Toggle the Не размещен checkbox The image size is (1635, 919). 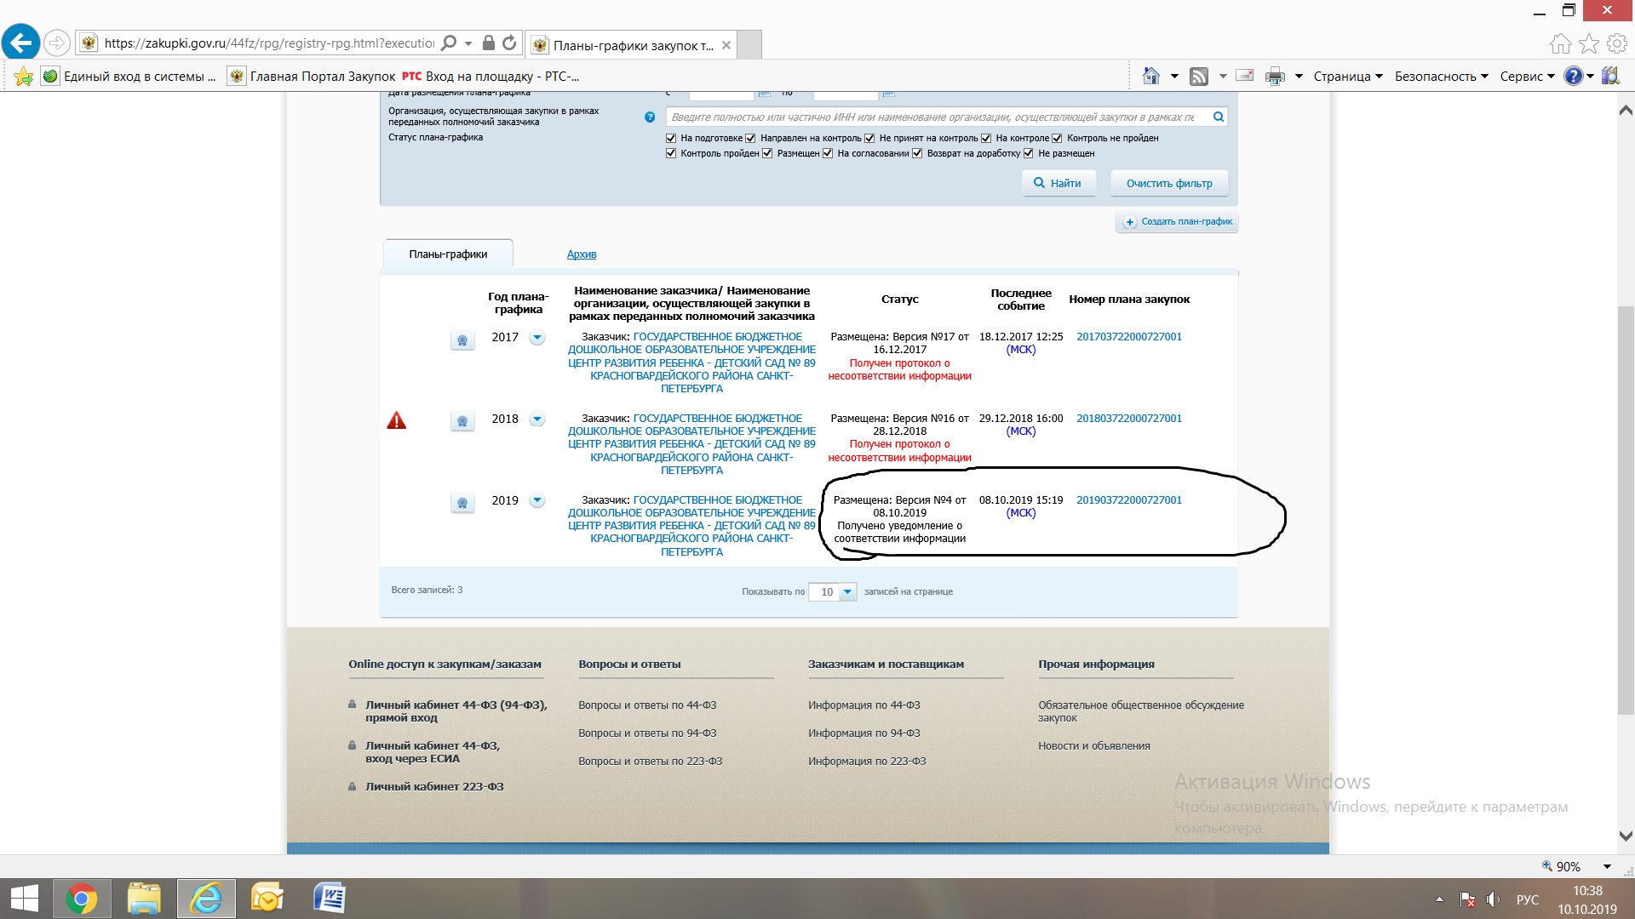[x=1028, y=153]
